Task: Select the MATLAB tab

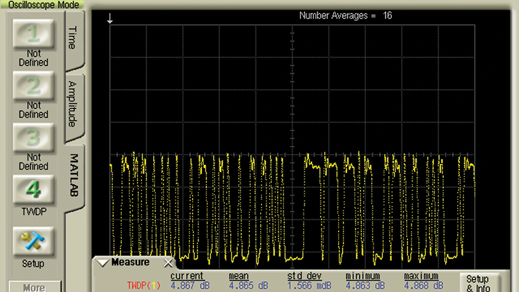Action: [x=73, y=175]
